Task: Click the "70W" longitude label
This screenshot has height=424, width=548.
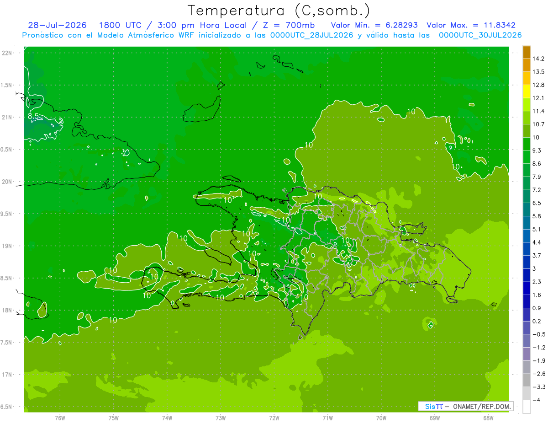Action: (x=381, y=418)
